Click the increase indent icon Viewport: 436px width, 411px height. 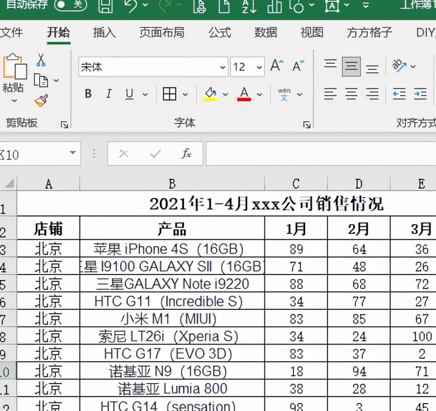pyautogui.click(x=420, y=94)
